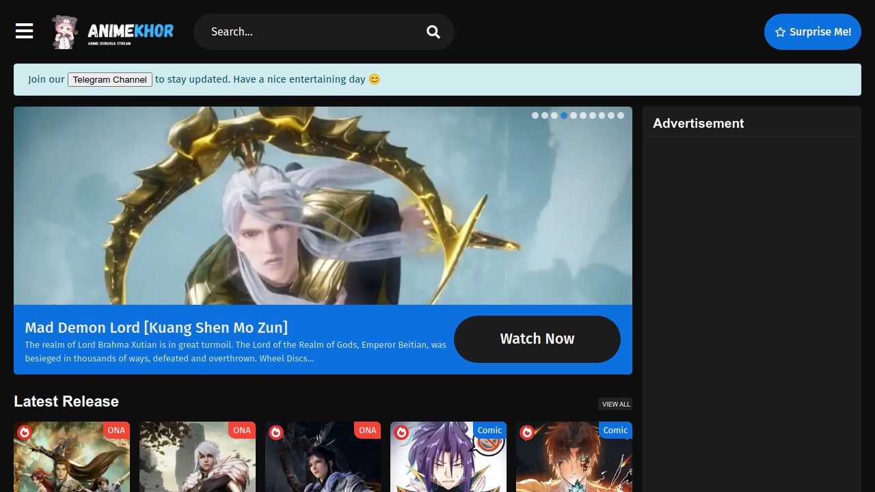
Task: Open the warriors group ONA thumbnail
Action: [72, 456]
